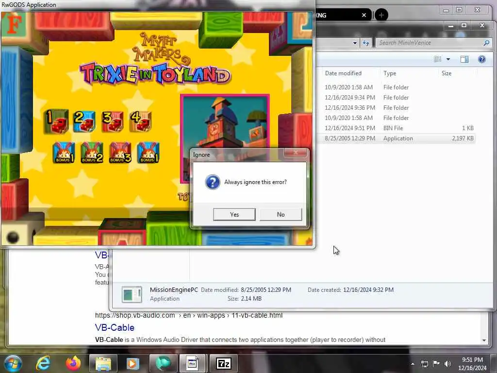The image size is (497, 373).
Task: Open Firefox from the taskbar
Action: tap(73, 363)
